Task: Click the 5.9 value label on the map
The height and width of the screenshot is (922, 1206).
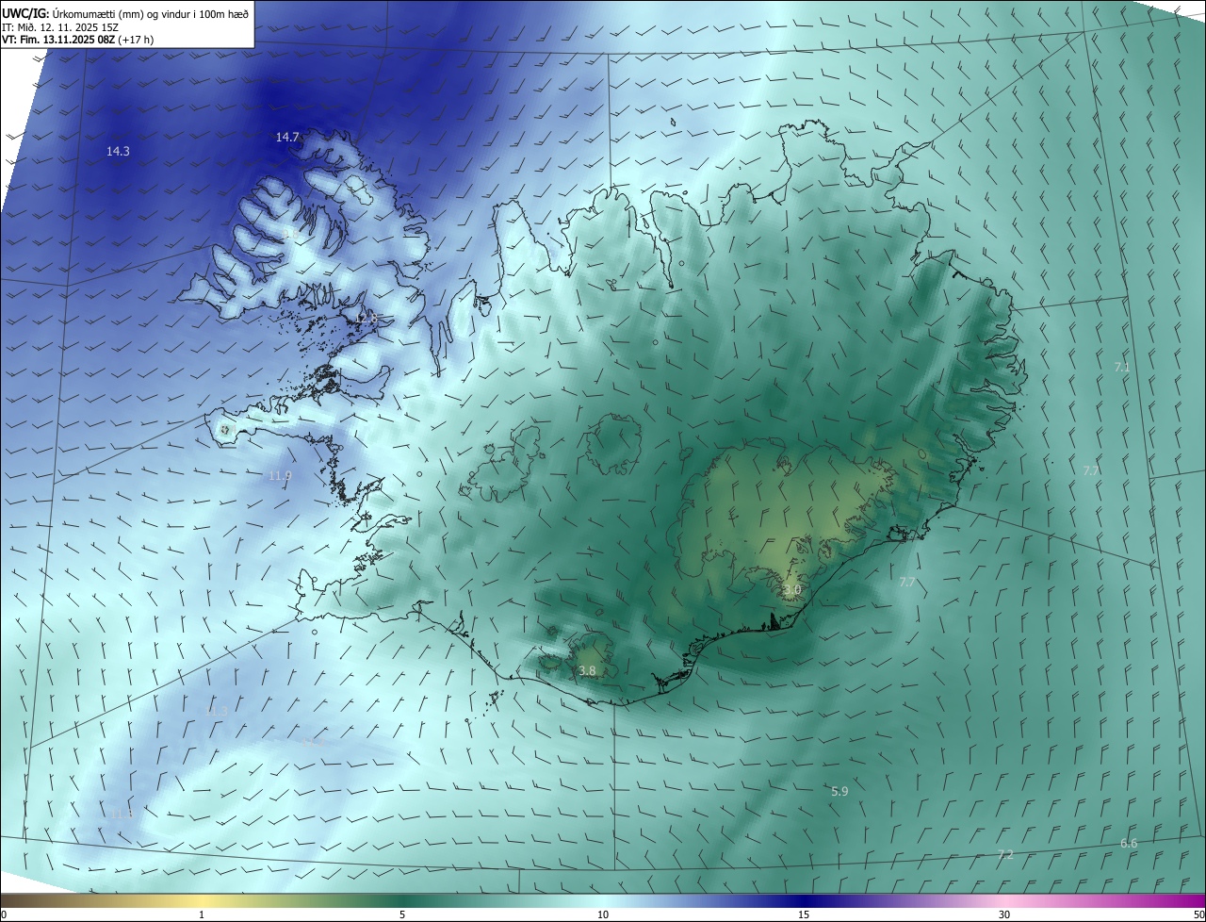Action: coord(839,791)
